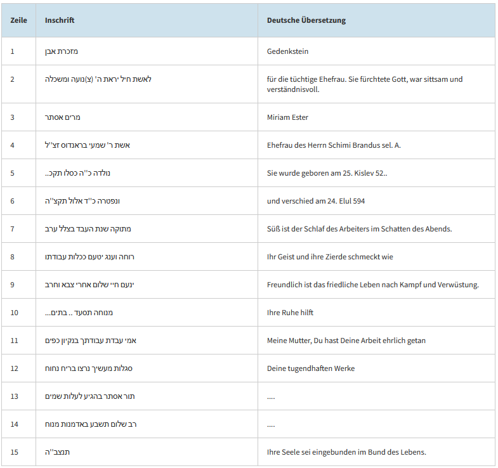Click the row number 2 cell

point(13,79)
